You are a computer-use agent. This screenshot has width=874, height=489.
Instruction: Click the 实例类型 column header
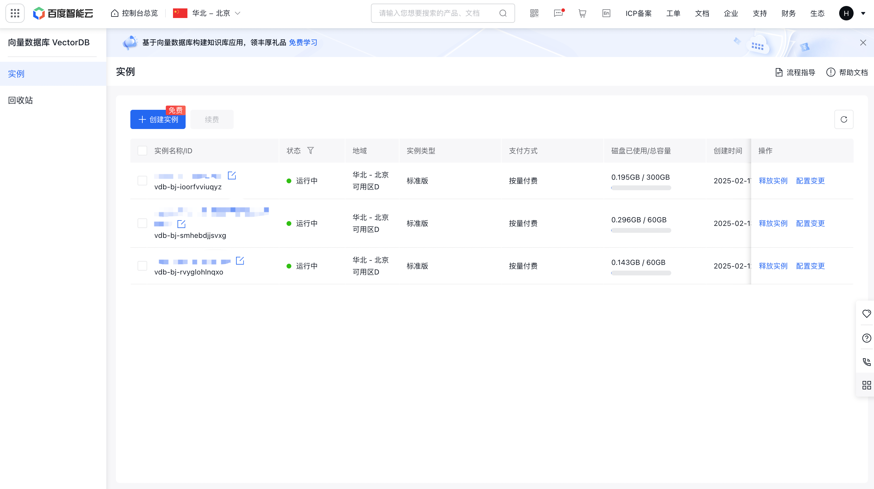click(x=421, y=151)
